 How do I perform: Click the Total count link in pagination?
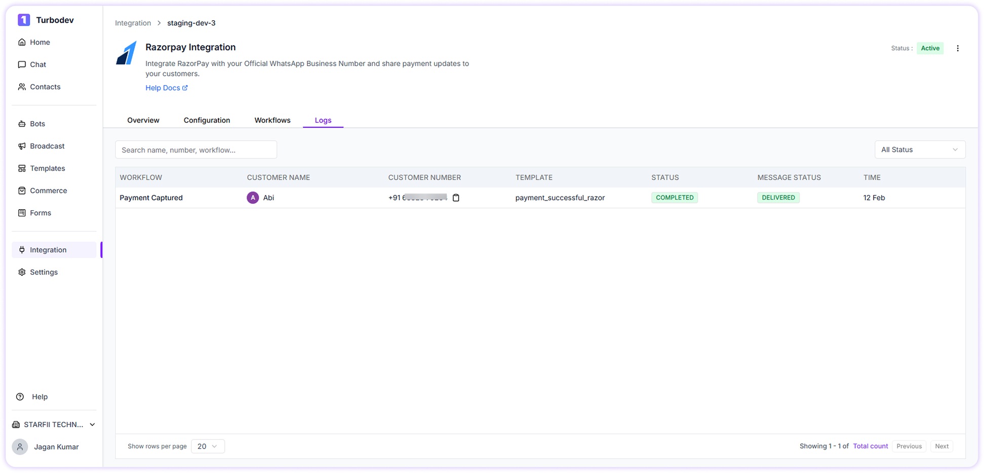(x=871, y=446)
